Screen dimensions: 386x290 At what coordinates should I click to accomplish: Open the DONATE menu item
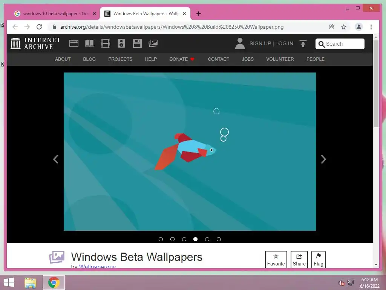(182, 59)
